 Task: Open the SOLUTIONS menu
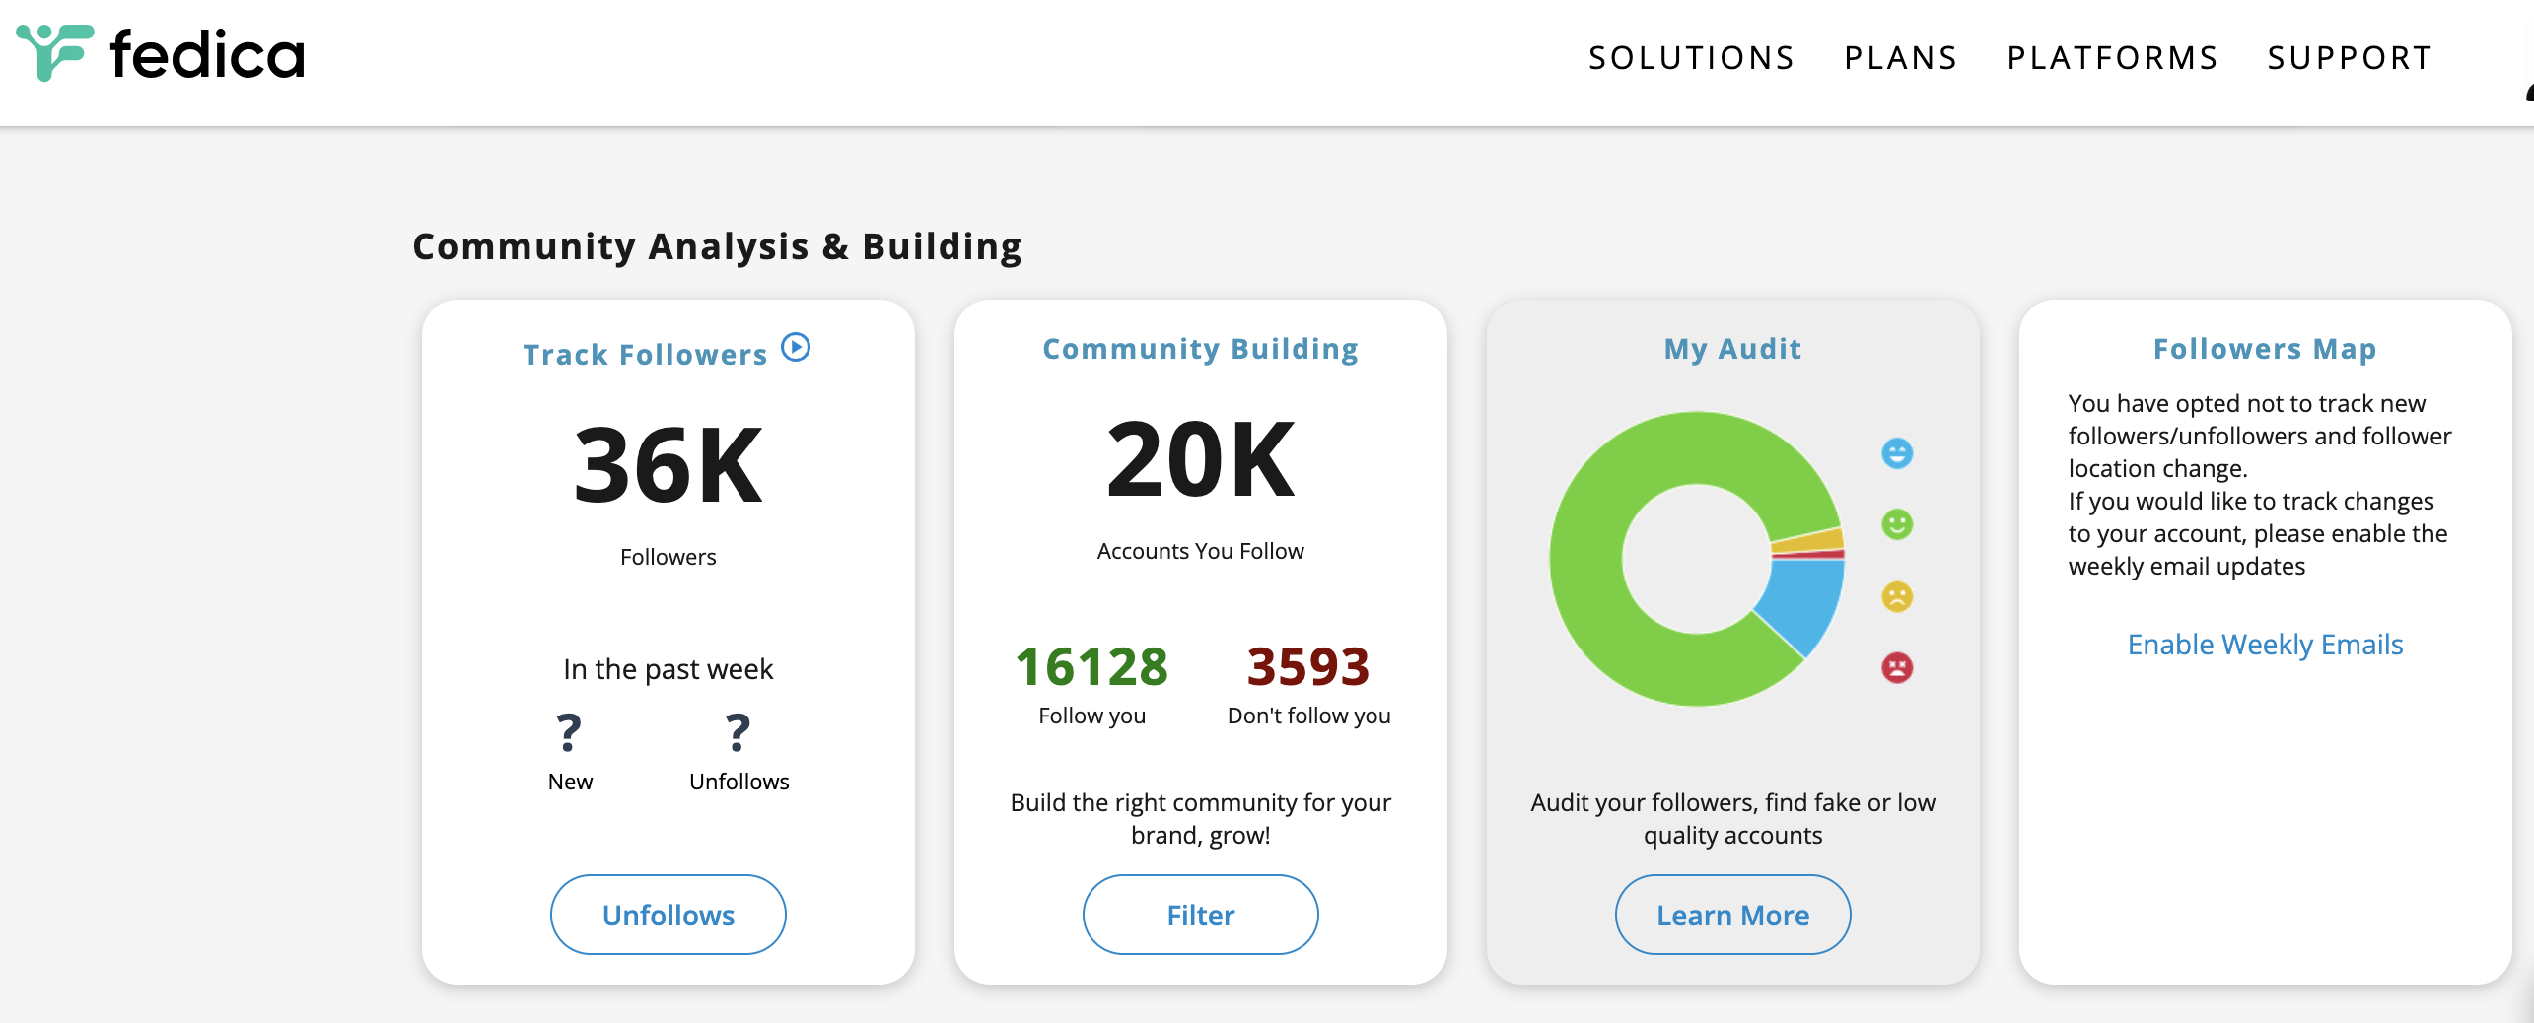point(1690,57)
